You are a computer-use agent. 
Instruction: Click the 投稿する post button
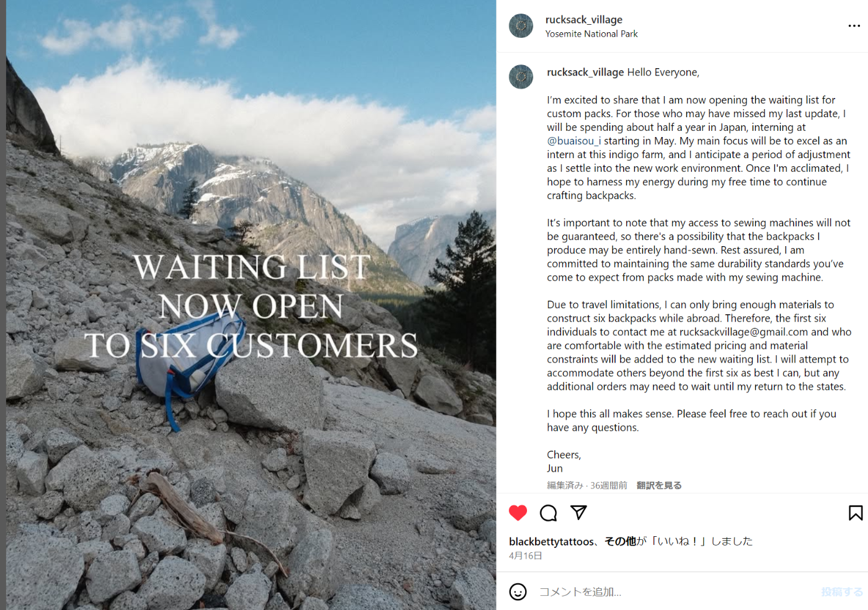(x=842, y=592)
